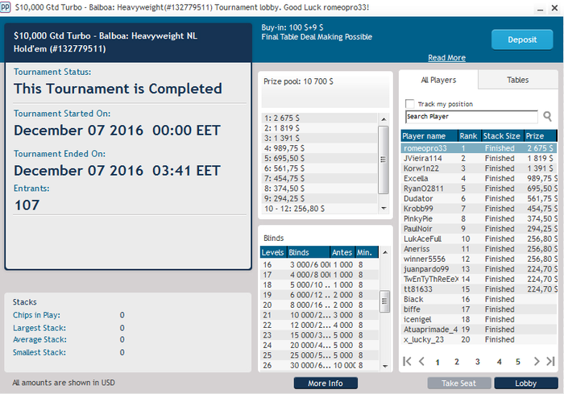Click the Largest Stack label
Viewport: 564px width, 394px height.
tap(39, 328)
